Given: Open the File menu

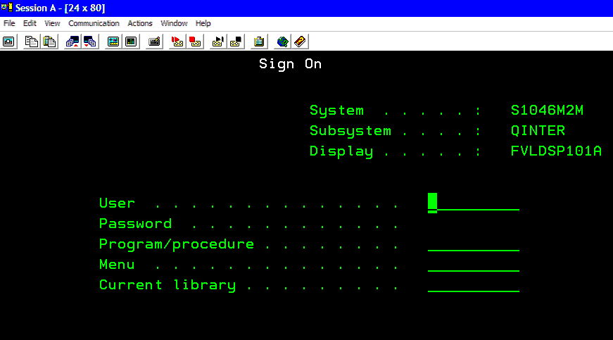Looking at the screenshot, I should coord(9,23).
